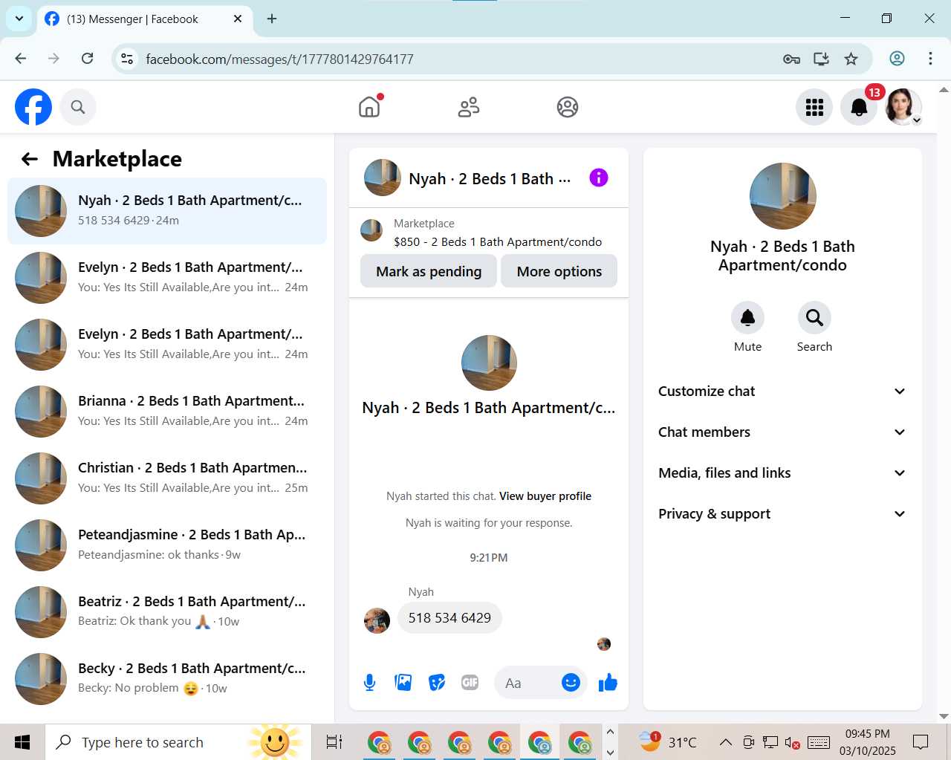Open conversation information purple icon
951x760 pixels.
[599, 178]
